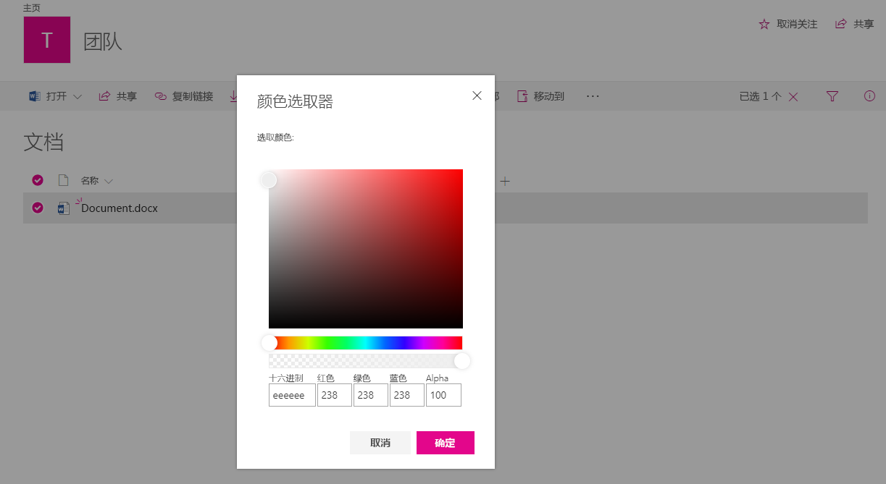Open the filter pane with the funnel icon
This screenshot has width=886, height=484.
(832, 95)
